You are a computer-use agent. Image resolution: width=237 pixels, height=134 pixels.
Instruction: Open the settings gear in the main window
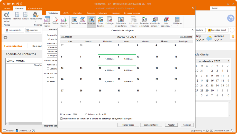[5, 38]
